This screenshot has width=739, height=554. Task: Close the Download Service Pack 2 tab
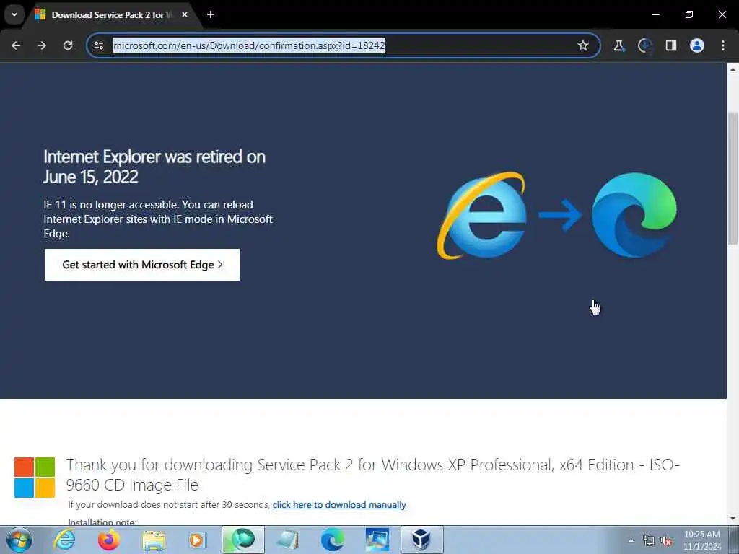185,14
